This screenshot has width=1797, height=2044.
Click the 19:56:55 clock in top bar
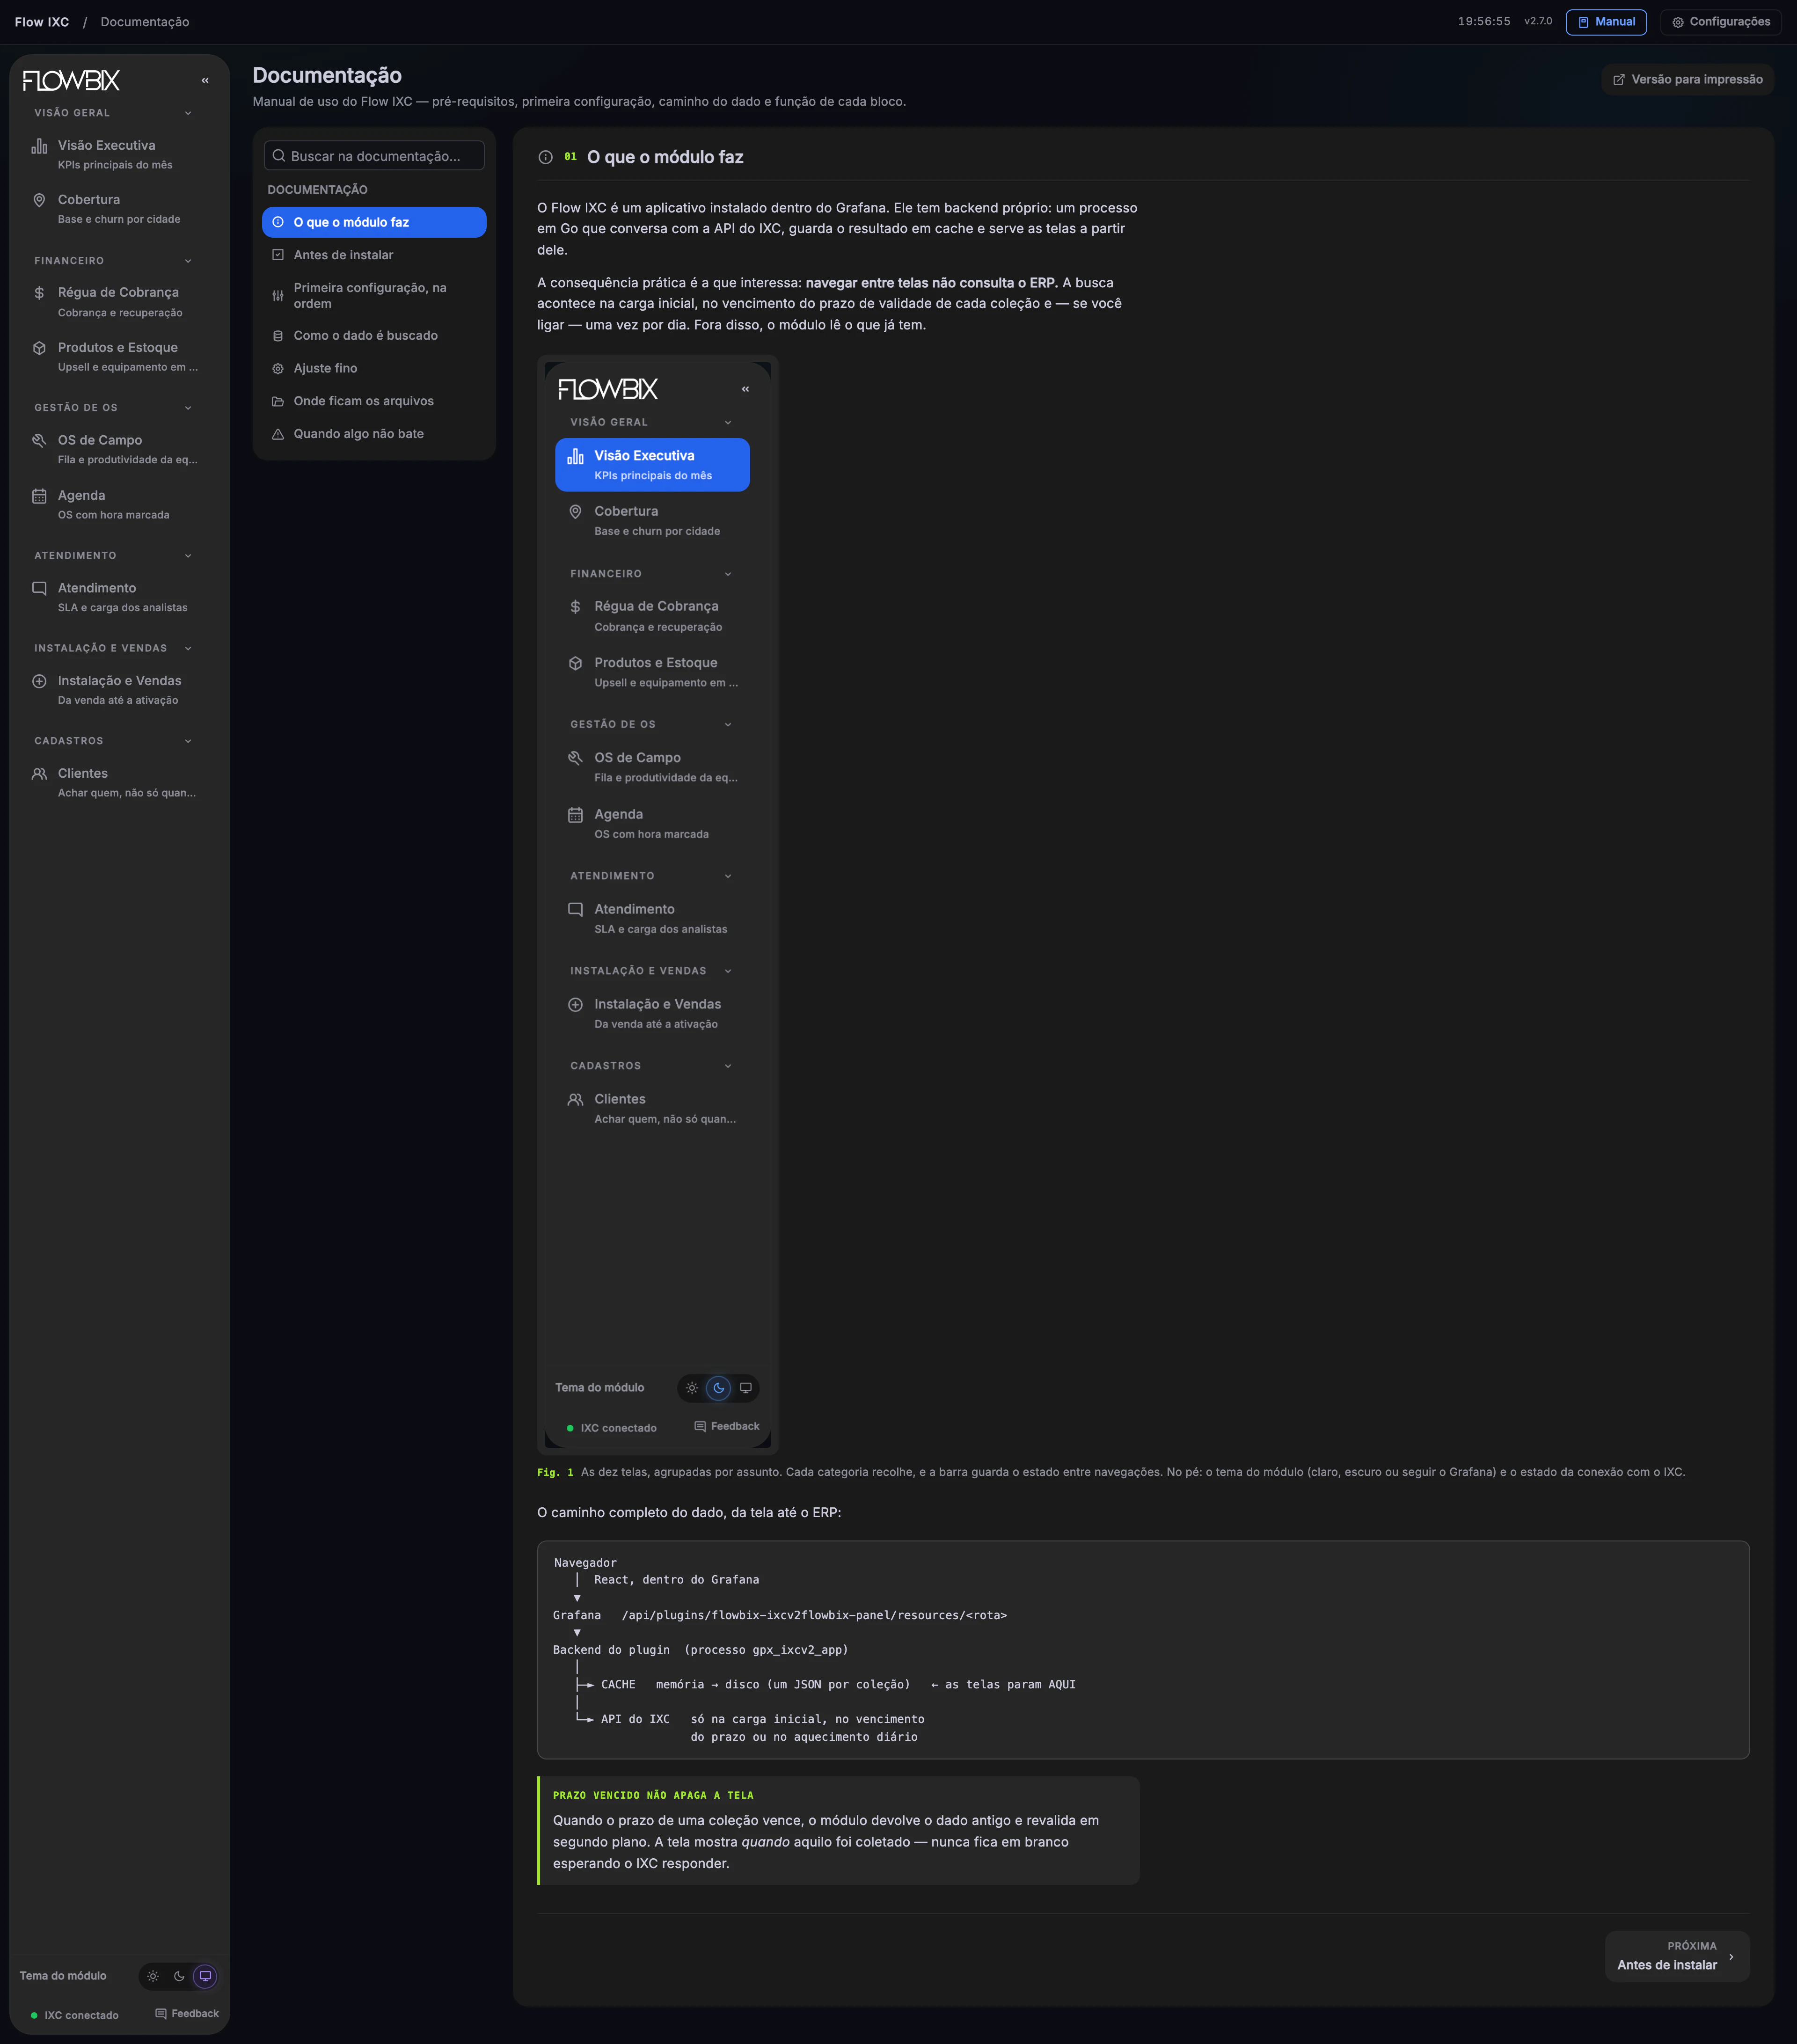pos(1484,21)
